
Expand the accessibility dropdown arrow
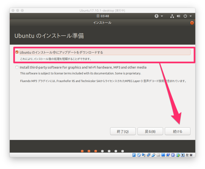162,16
